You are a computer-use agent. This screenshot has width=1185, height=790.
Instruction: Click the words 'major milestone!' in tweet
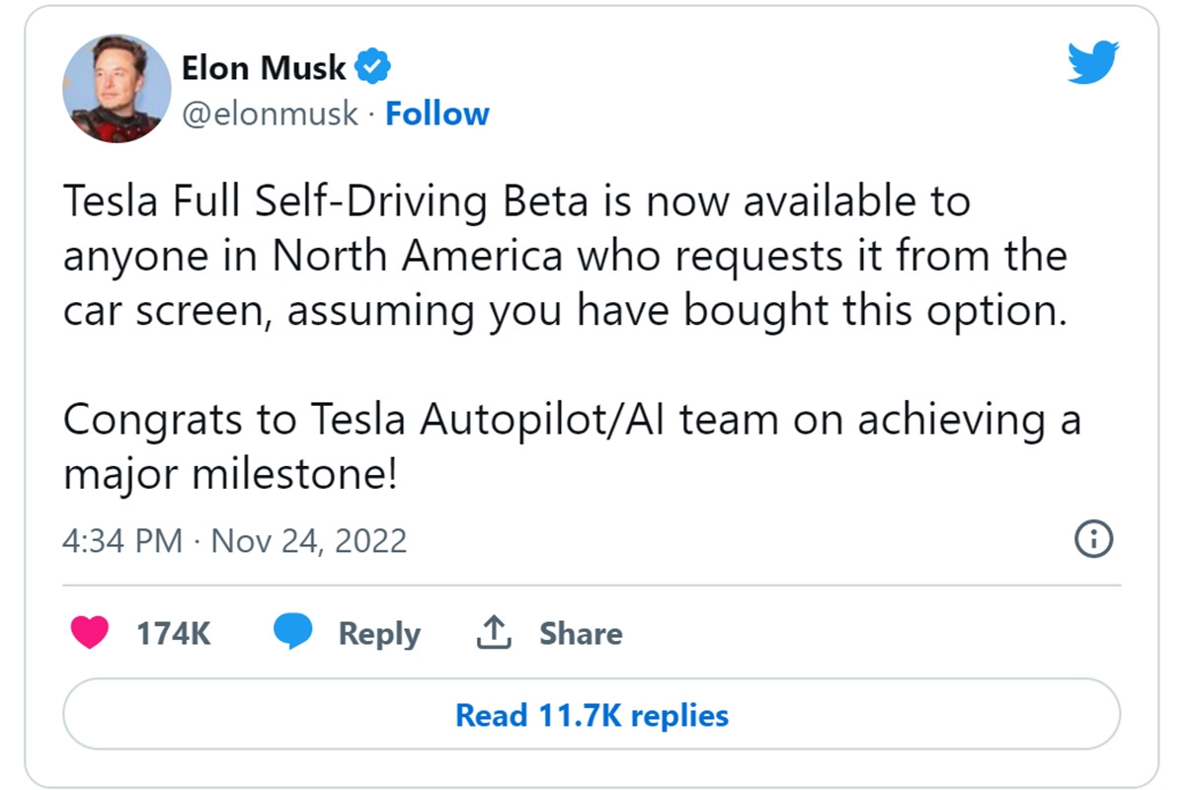tap(230, 475)
